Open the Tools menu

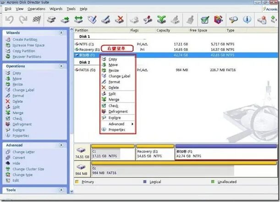click(71, 9)
